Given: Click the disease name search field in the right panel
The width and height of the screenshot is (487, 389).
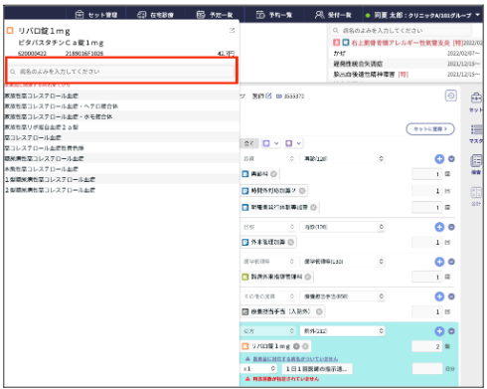Looking at the screenshot, I should (x=401, y=31).
